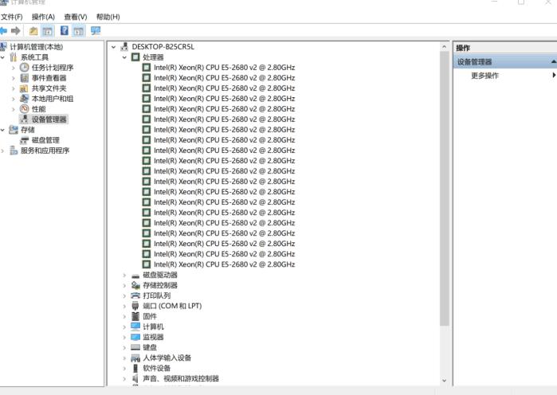Toggle the action pane toolbar icon
The height and width of the screenshot is (395, 557).
click(79, 31)
